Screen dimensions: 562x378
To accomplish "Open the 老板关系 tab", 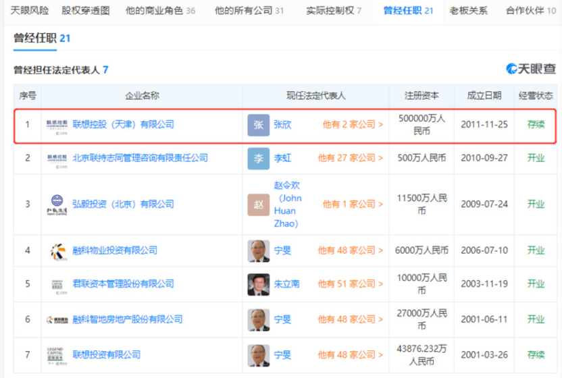I will (469, 11).
